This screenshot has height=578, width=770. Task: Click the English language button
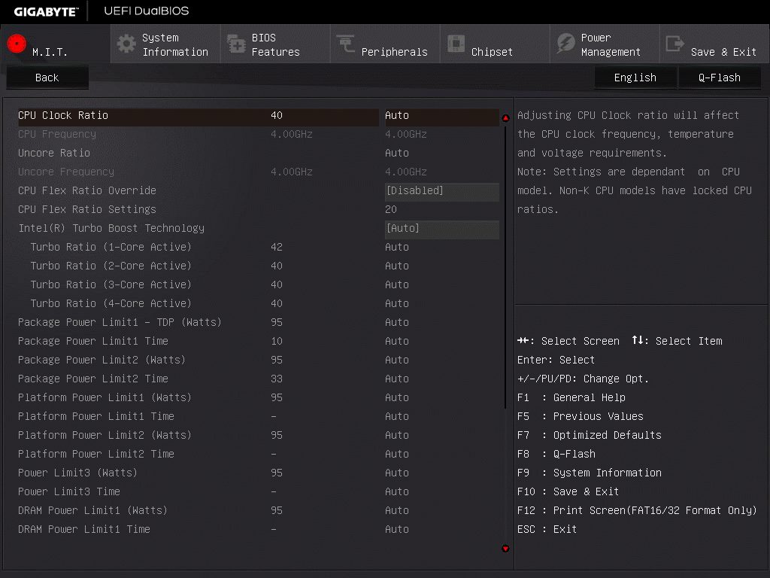[x=635, y=78]
